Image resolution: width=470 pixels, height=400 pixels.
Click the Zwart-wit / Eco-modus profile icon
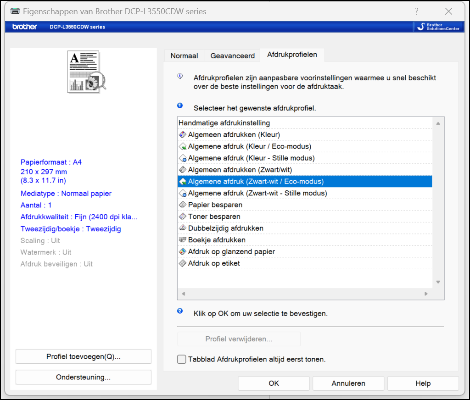click(x=183, y=181)
